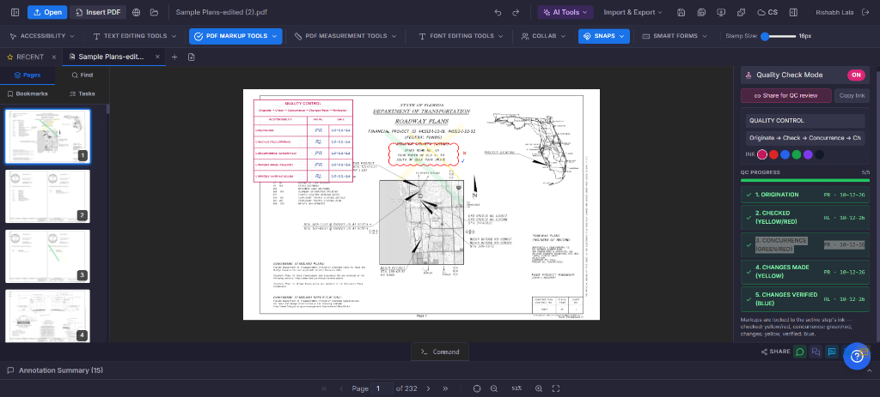Open the SNAPS dropdown
Viewport: 880px width, 397px height.
(x=604, y=36)
